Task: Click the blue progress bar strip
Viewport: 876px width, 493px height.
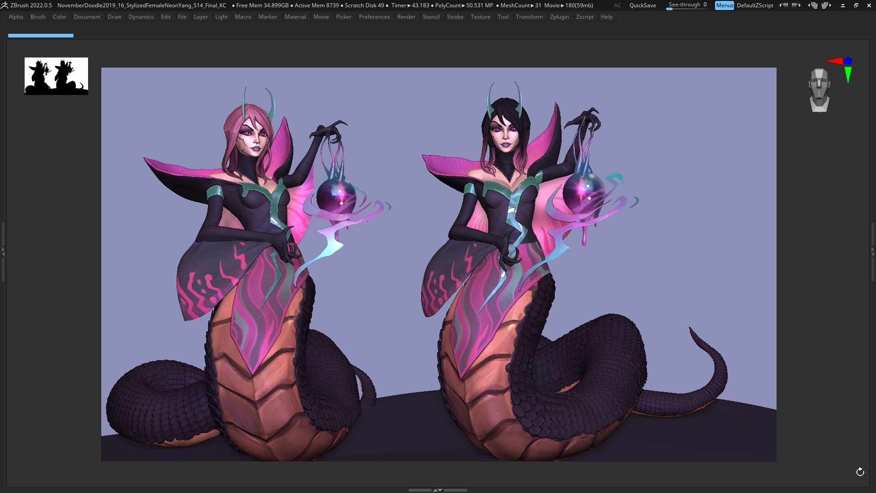Action: pos(41,36)
